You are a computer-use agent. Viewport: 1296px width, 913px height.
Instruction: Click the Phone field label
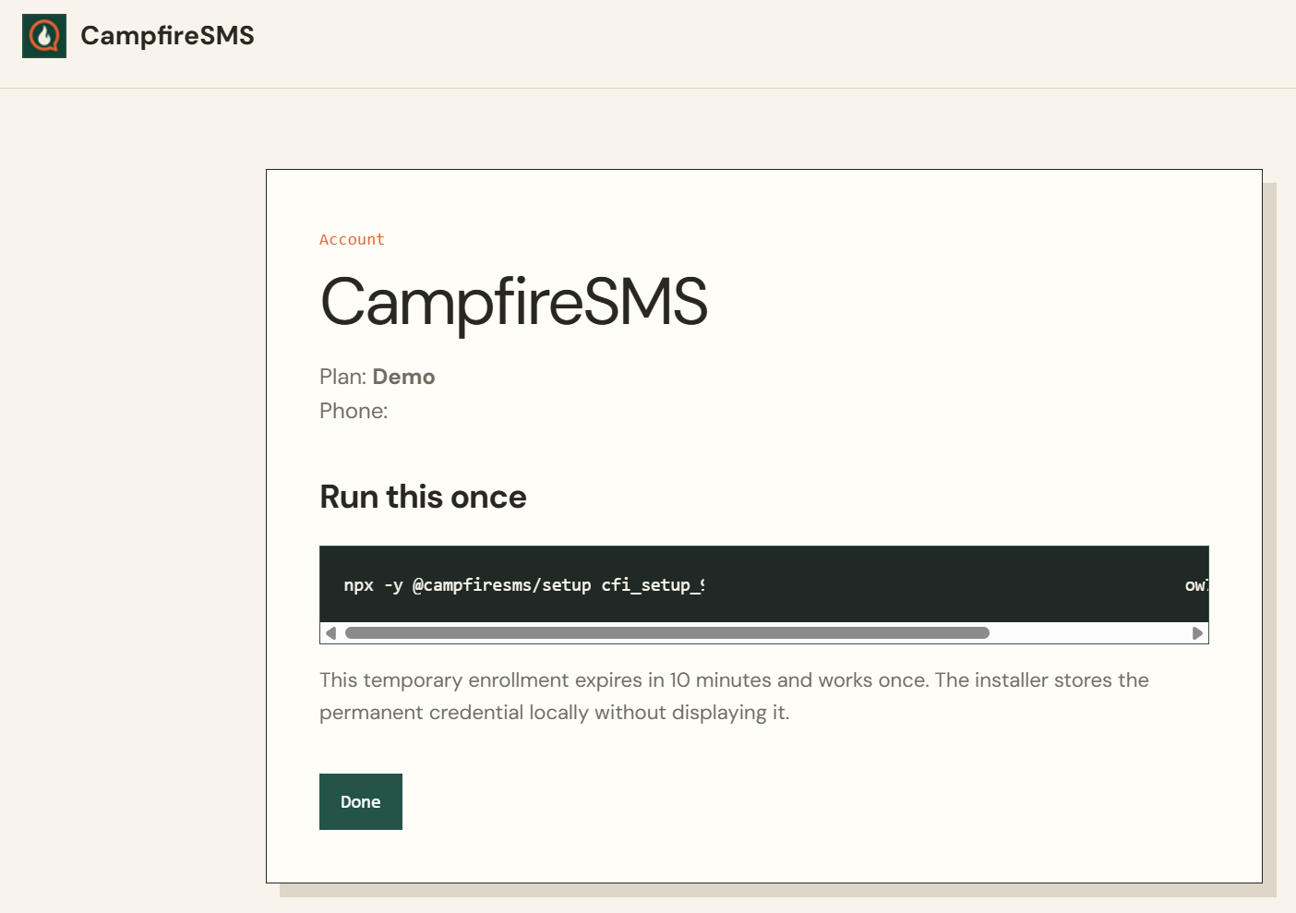pyautogui.click(x=354, y=411)
